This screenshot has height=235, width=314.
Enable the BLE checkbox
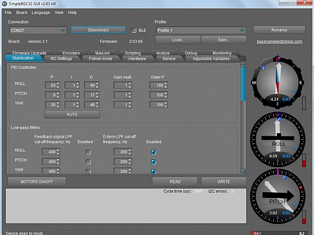(x=134, y=30)
